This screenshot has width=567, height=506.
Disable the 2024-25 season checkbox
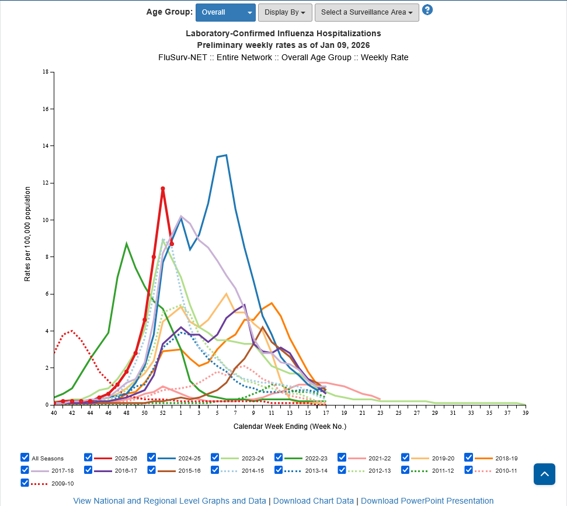point(152,458)
